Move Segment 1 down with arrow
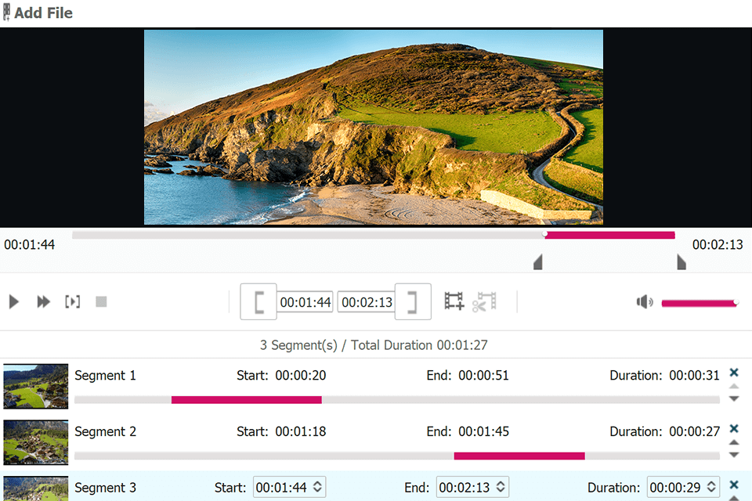Viewport: 752px width, 501px height. 734,398
